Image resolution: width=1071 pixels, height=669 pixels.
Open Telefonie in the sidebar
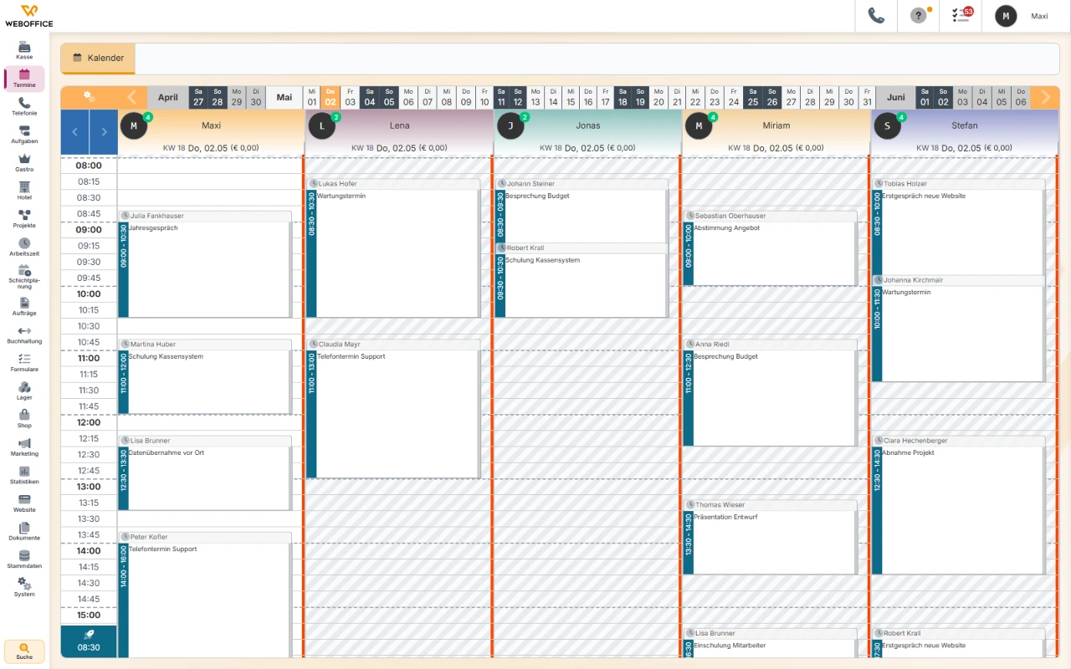coord(24,106)
